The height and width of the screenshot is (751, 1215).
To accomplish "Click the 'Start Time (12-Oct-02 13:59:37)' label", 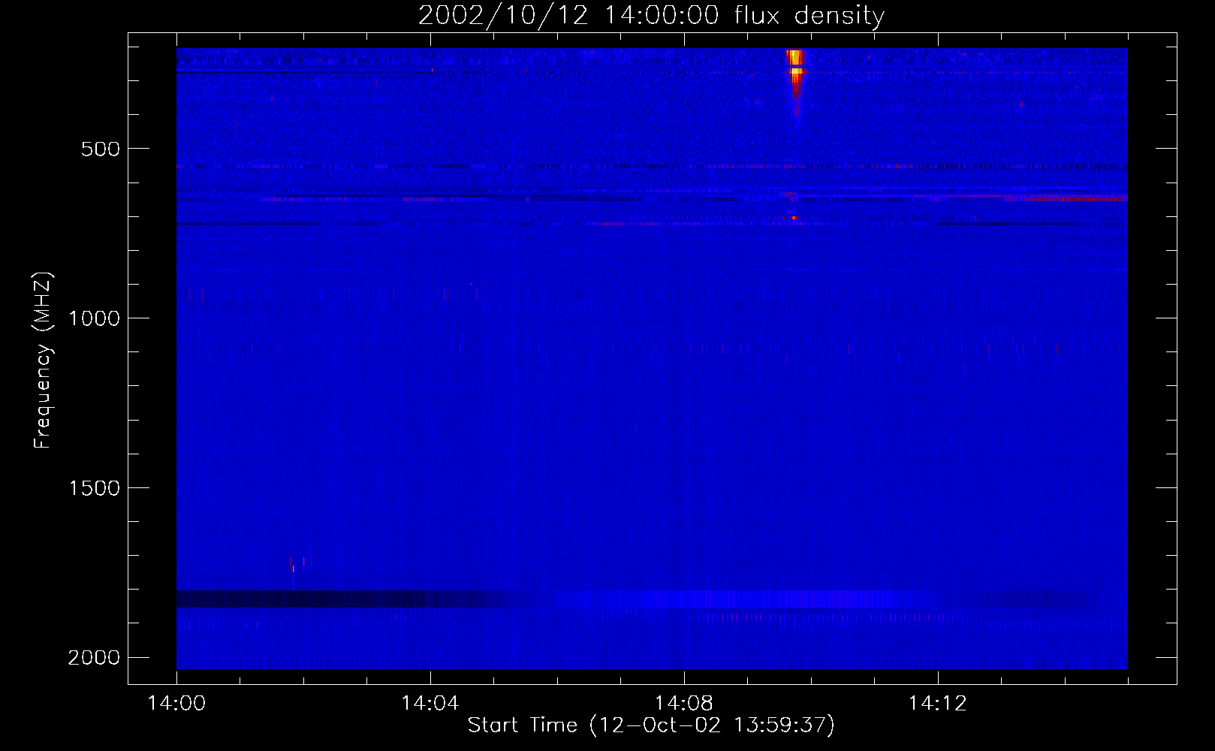I will (651, 725).
